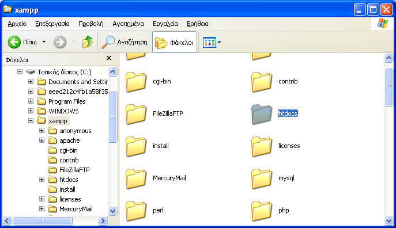Screen dimensions: 396x228
Task: Go back with the green Πίσω arrow
Action: 14,42
